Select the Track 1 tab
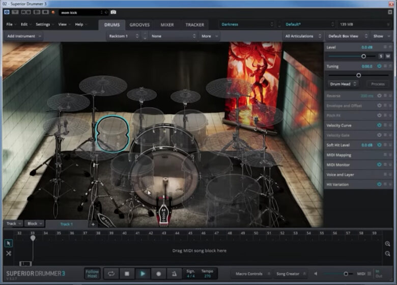The width and height of the screenshot is (397, 285). coord(66,224)
